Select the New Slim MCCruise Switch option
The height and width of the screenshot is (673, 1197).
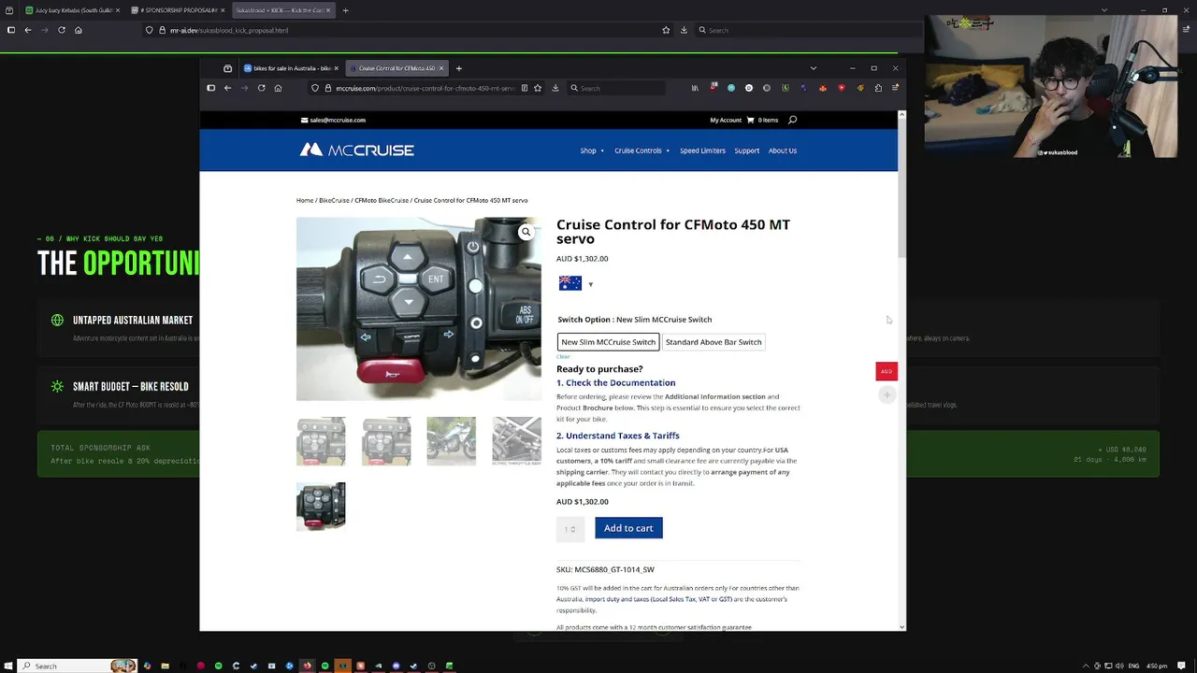click(x=608, y=342)
